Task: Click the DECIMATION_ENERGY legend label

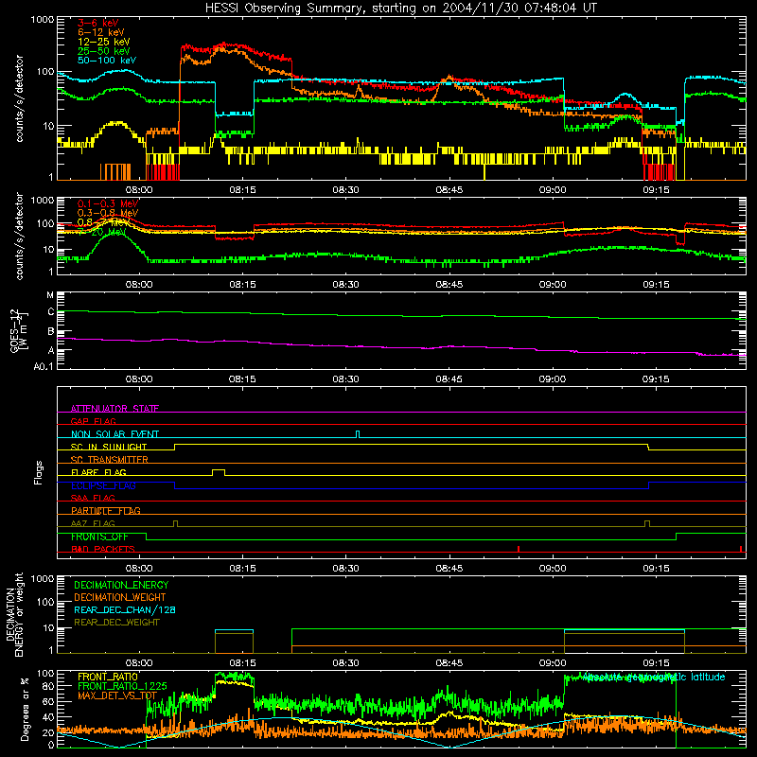Action: (121, 585)
